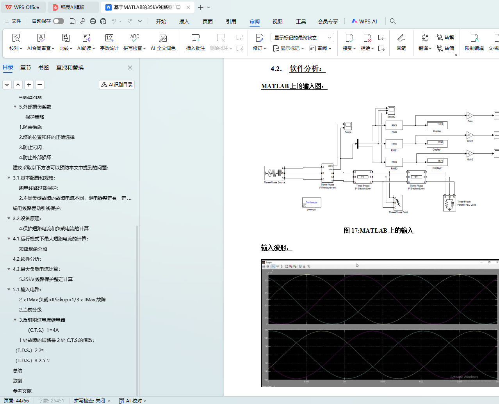This screenshot has width=499, height=404.
Task: Click the search magnifier icon in menu bar
Action: (393, 21)
